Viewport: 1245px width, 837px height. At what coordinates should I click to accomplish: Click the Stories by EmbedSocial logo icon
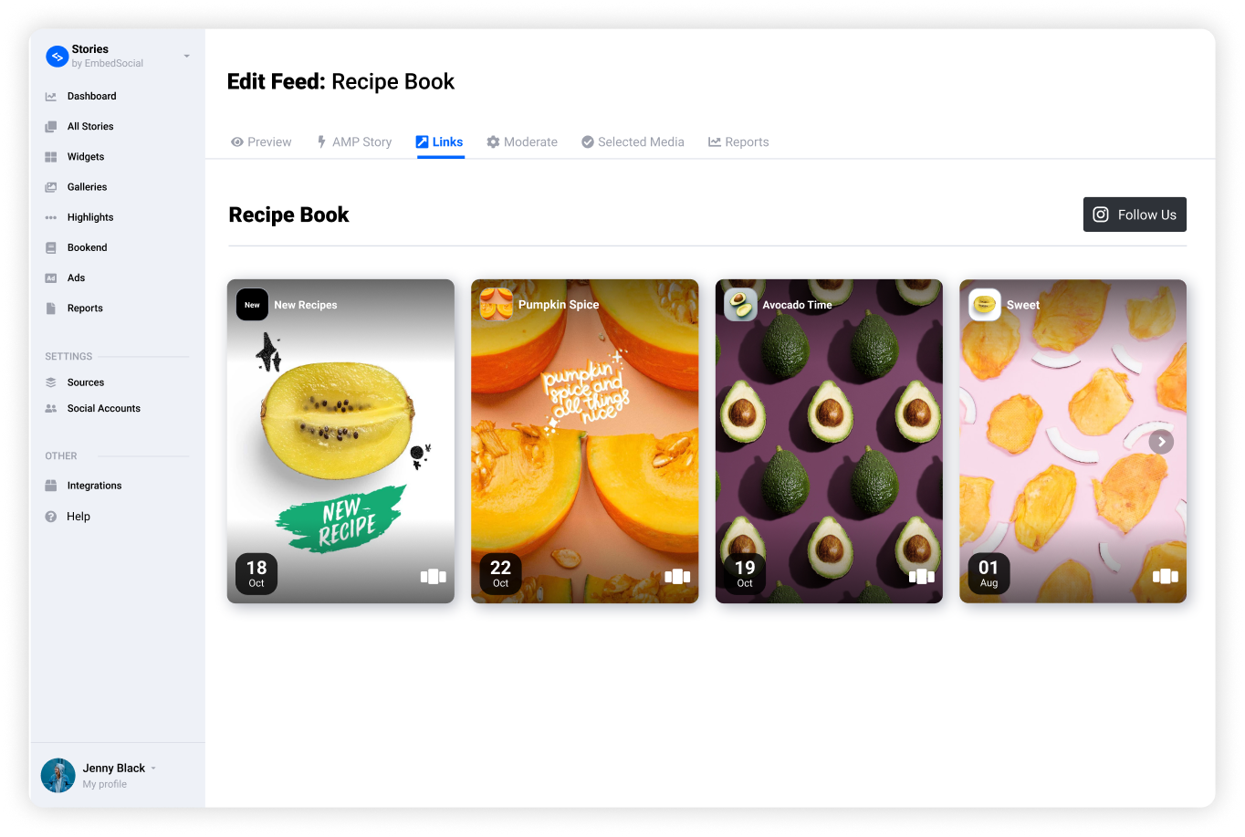click(57, 57)
